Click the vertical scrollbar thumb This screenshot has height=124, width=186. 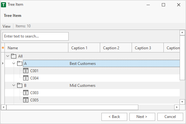pos(182,58)
